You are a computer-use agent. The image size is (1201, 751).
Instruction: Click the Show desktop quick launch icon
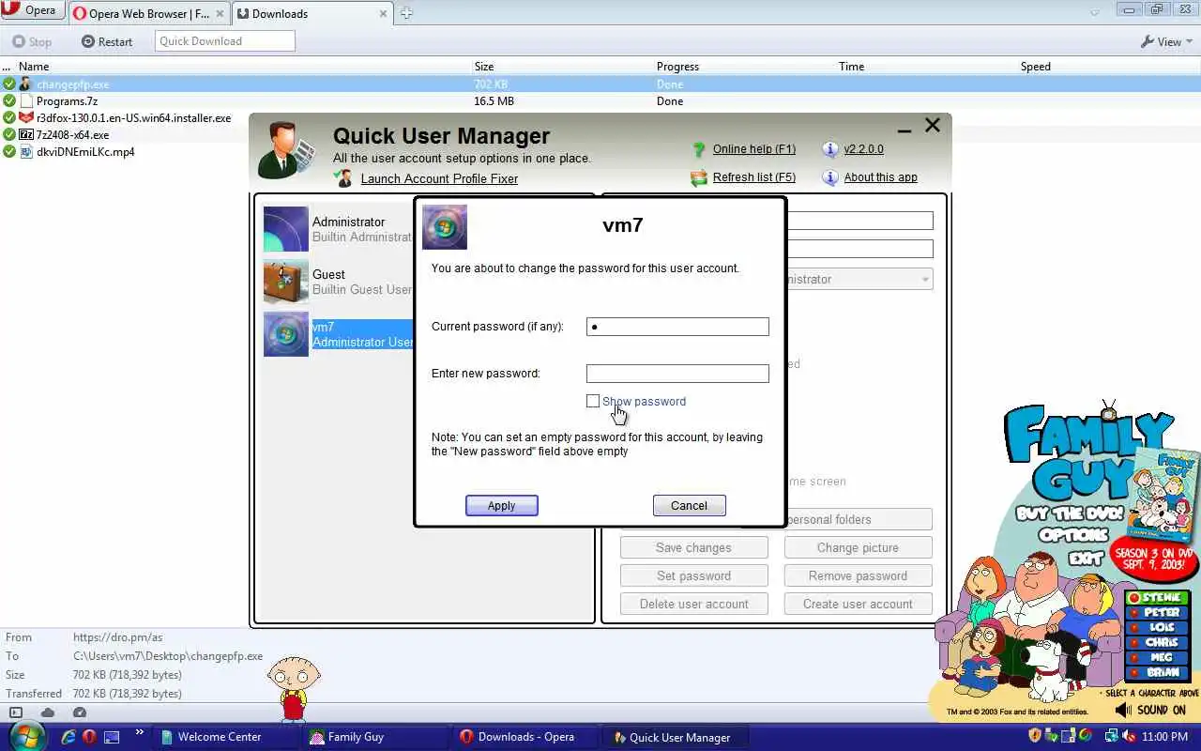point(112,737)
